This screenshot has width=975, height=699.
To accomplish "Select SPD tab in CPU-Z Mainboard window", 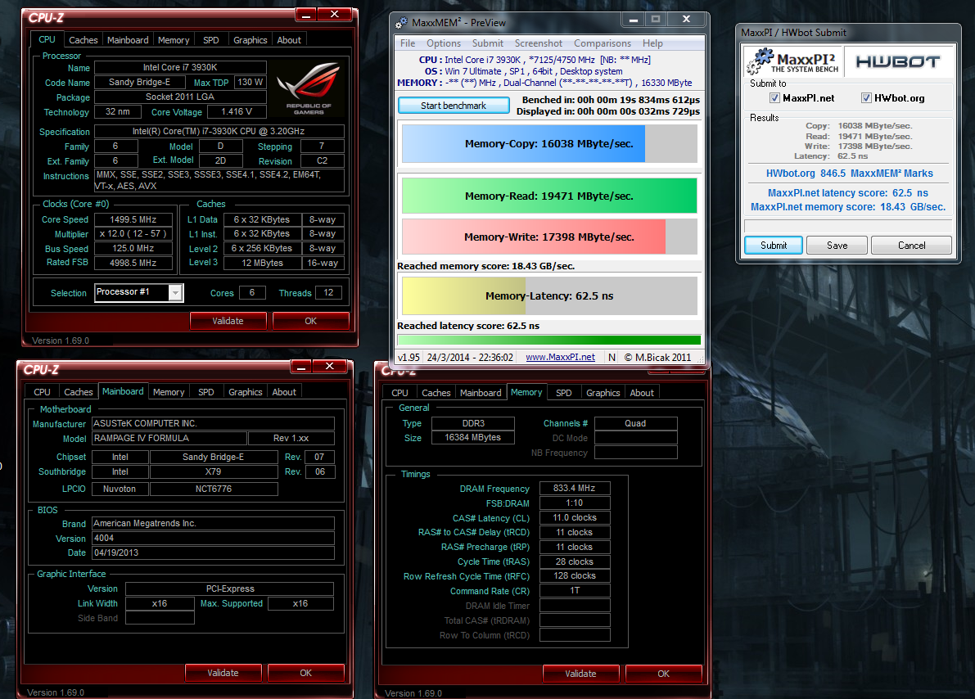I will [x=205, y=392].
